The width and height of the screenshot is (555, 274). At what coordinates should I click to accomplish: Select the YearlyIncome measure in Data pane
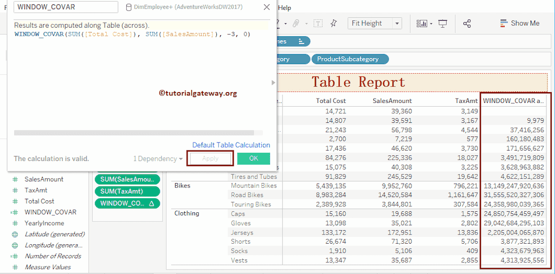(x=44, y=223)
